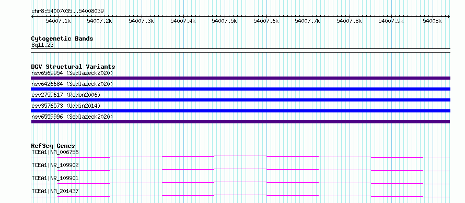Screen dimensions: 465x203
Task: Click the blue bar under esv3576573
Action: 240,111
